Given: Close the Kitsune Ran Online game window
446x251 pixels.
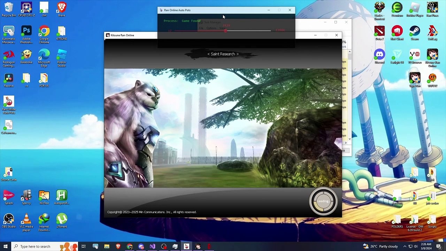Looking at the screenshot, I should tap(336, 35).
